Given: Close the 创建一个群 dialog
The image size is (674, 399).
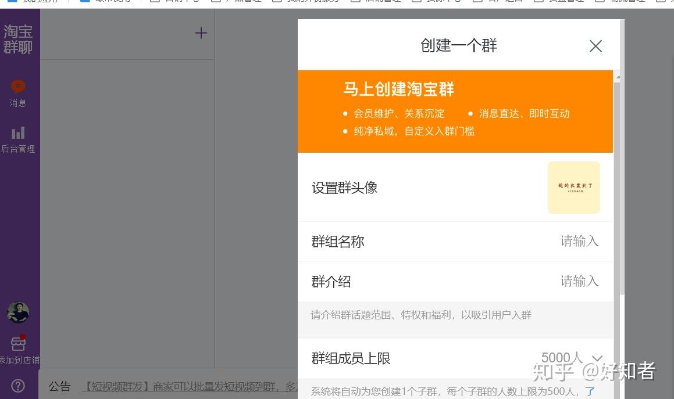Looking at the screenshot, I should 595,46.
